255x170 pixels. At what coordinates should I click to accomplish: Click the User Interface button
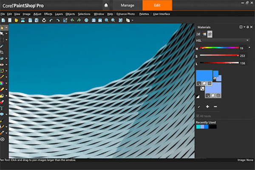[161, 14]
